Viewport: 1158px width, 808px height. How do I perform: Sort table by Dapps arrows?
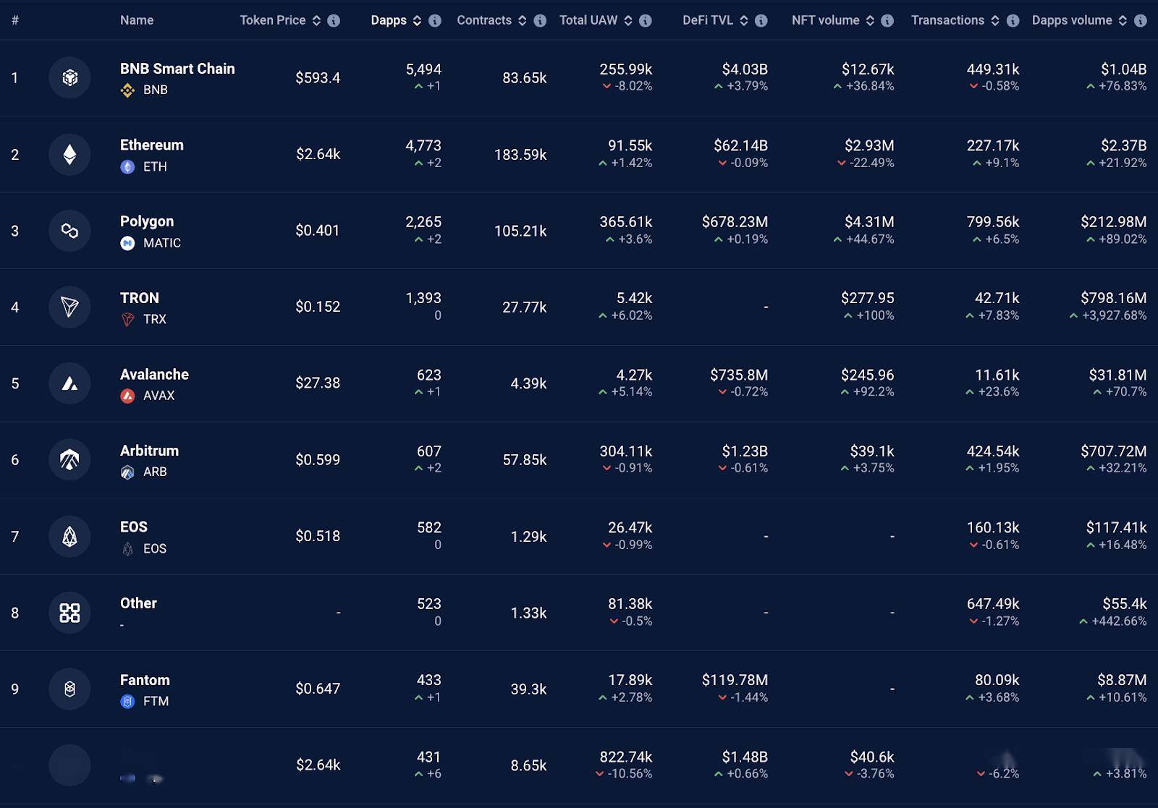tap(417, 20)
